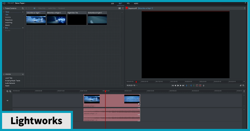Open Amazing Music Tracks library

12,81
